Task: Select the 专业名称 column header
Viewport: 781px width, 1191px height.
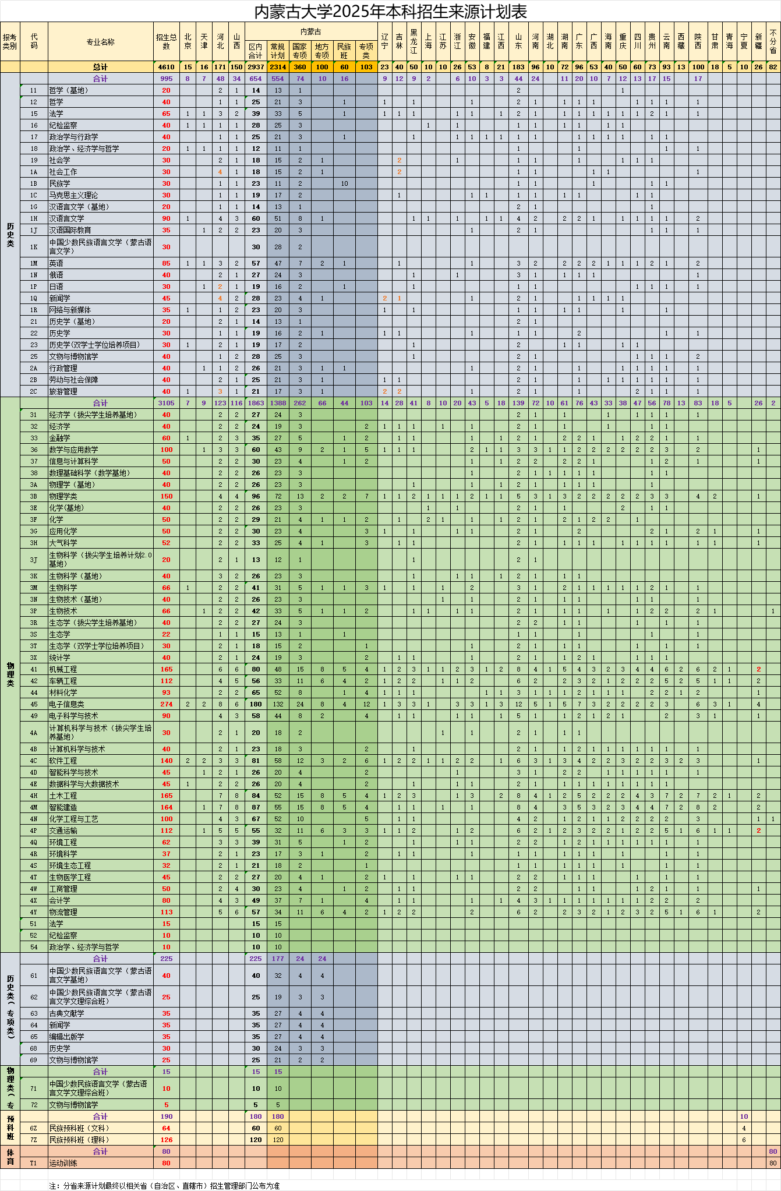Action: click(101, 42)
